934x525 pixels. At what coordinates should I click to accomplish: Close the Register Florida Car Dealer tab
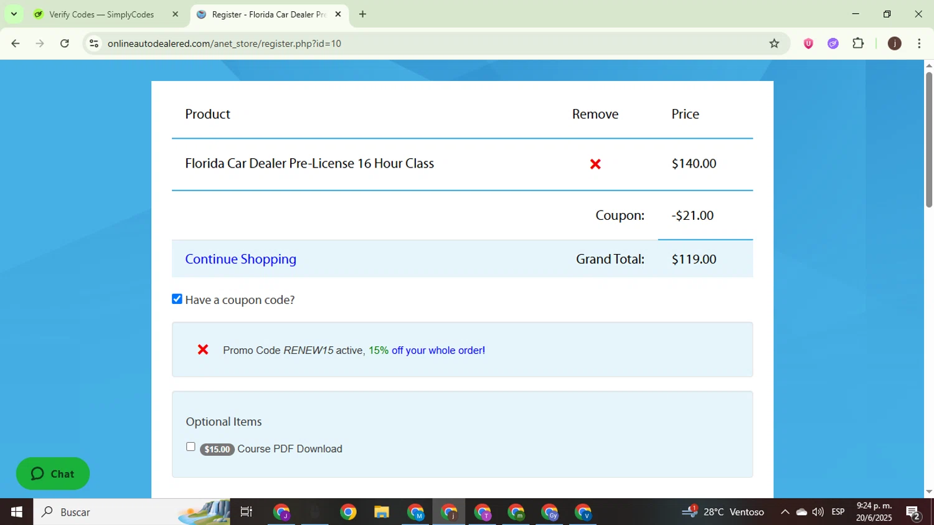click(x=338, y=14)
